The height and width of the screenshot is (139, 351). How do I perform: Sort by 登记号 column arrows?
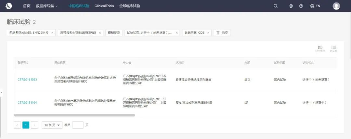[x=27, y=63]
